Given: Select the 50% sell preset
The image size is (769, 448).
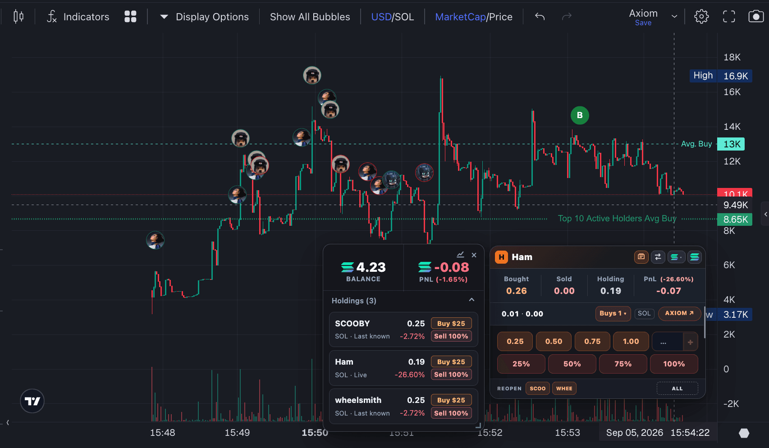Looking at the screenshot, I should 572,364.
